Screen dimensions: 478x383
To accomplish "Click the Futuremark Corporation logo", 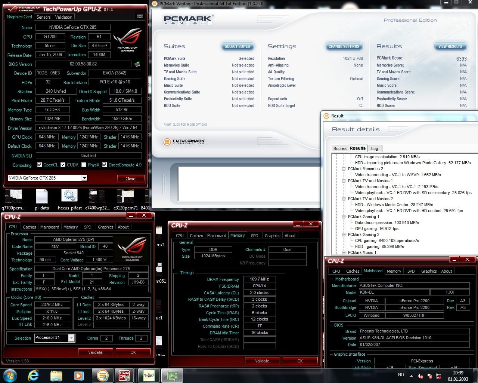I will pyautogui.click(x=184, y=142).
